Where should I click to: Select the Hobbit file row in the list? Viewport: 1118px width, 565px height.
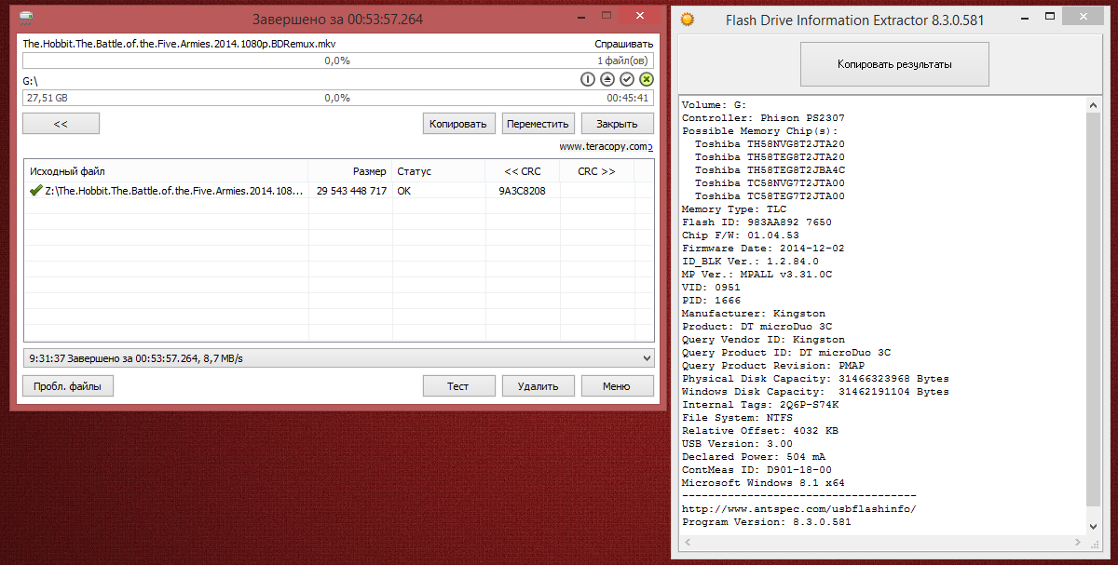pos(339,191)
